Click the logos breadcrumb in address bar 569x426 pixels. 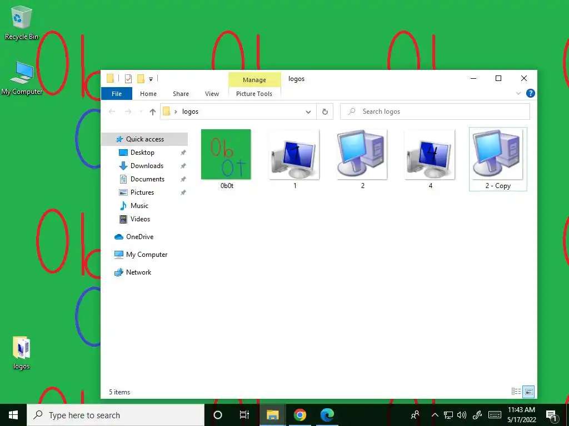190,111
